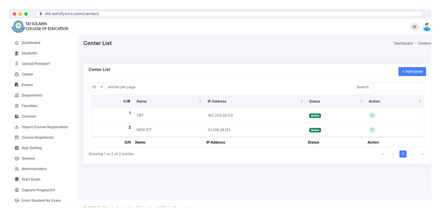The height and width of the screenshot is (216, 440).
Task: Click the Add Center button
Action: (412, 71)
